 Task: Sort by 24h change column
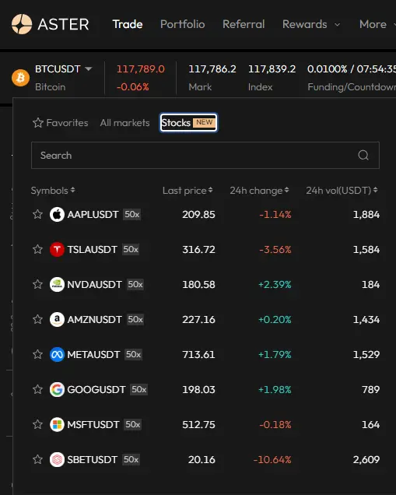click(259, 191)
